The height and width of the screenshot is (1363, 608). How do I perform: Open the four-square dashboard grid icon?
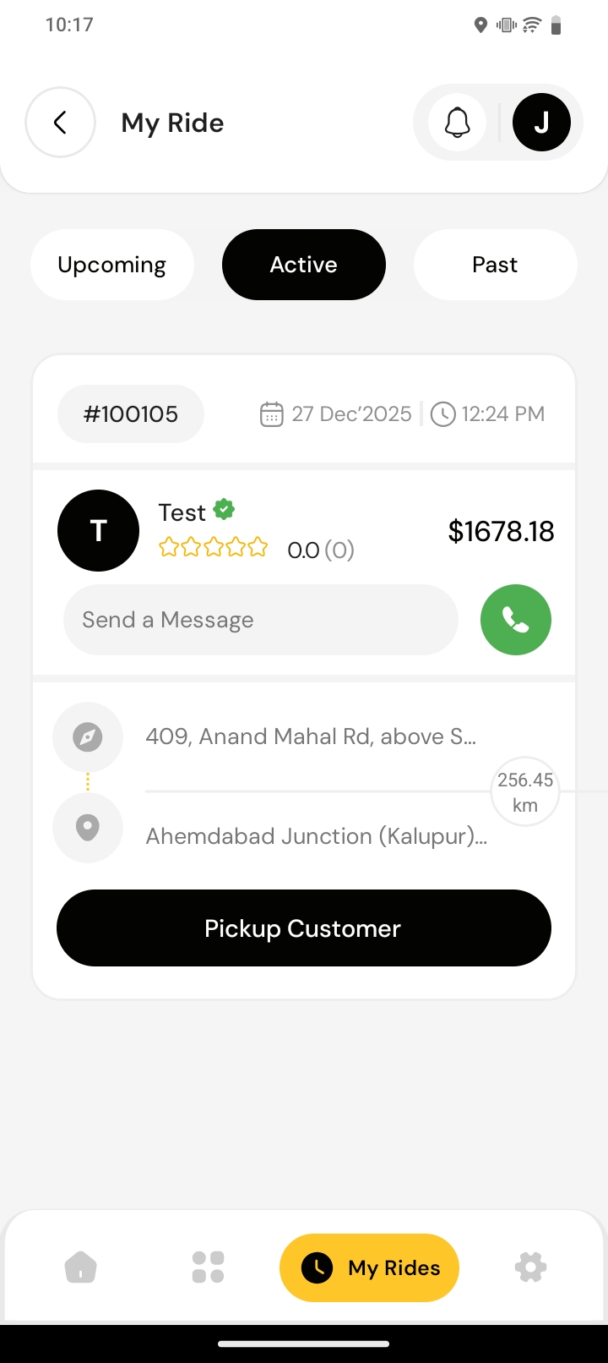208,1267
